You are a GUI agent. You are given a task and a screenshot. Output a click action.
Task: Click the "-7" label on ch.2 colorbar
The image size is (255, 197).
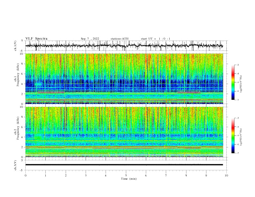238,153
